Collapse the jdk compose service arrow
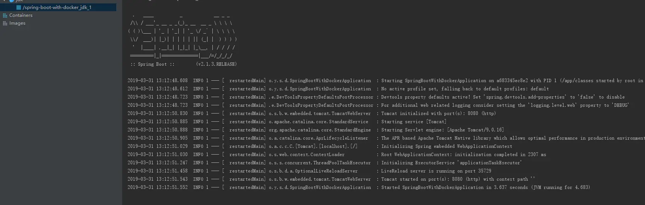Screen dimensions: 645x205 tap(4, 1)
